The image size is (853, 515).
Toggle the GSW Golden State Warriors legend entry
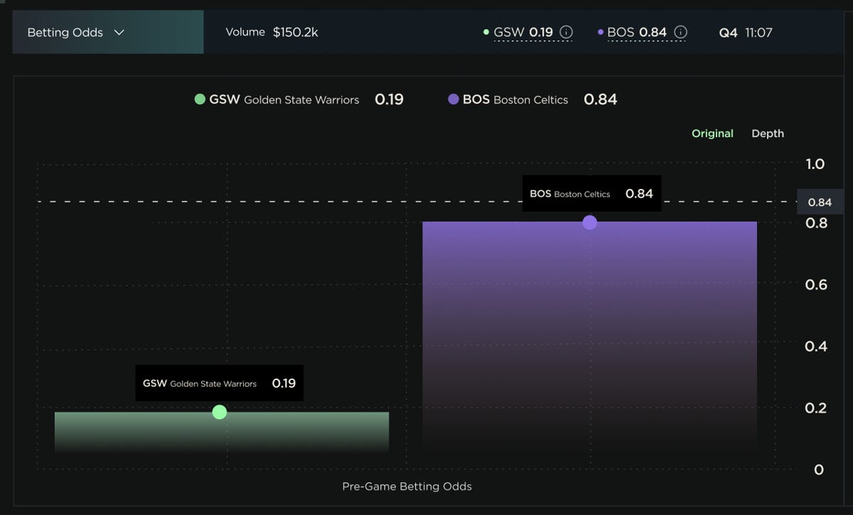click(299, 99)
